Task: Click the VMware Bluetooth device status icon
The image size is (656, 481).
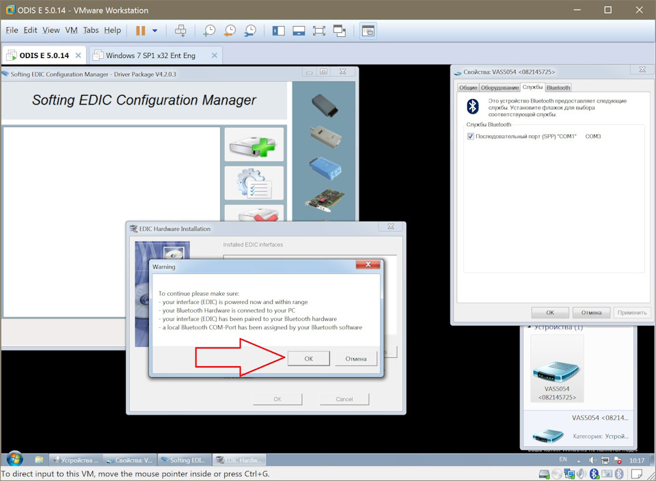Action: click(x=594, y=474)
